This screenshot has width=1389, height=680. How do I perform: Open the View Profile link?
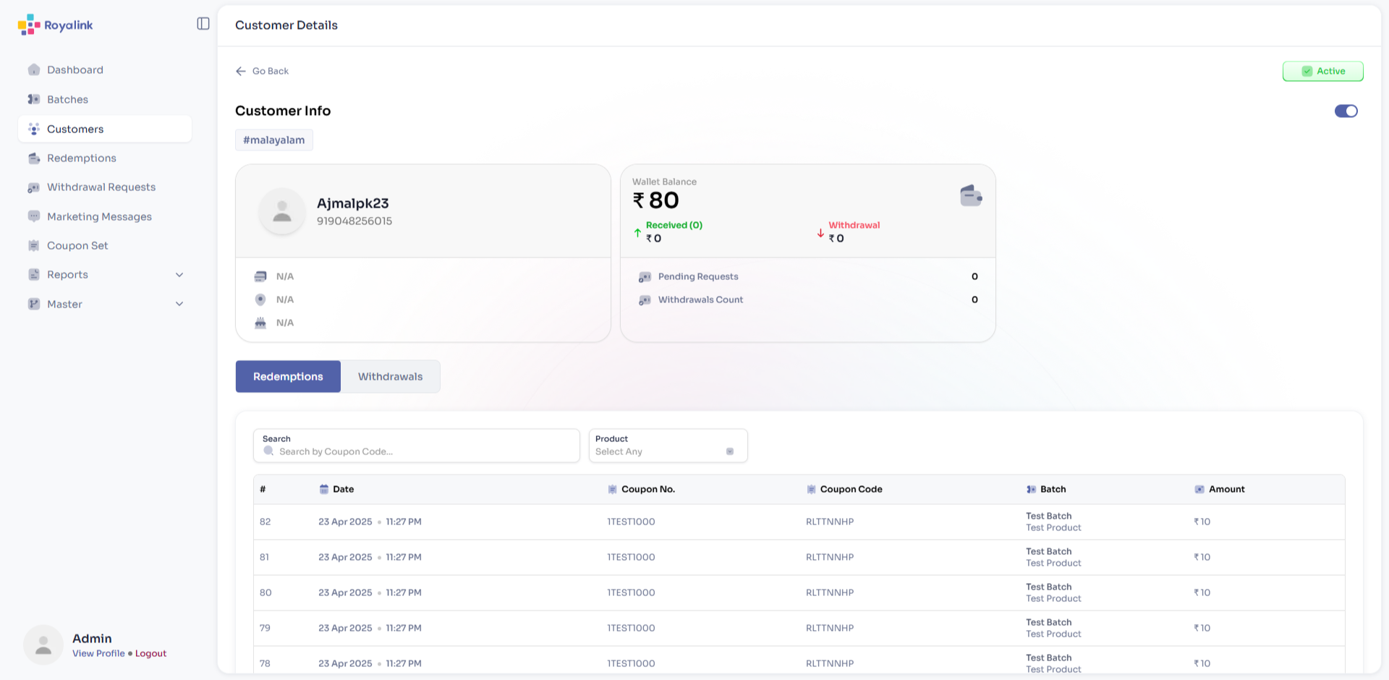(x=98, y=653)
